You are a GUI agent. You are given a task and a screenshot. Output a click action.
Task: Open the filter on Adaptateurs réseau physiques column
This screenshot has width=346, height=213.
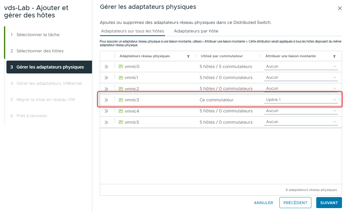coord(188,56)
